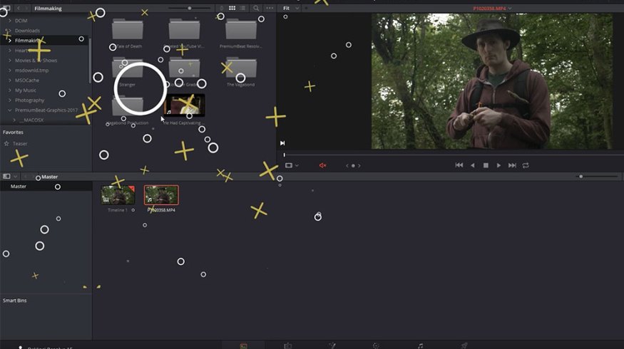Expand the Downloads folder
Image resolution: width=624 pixels, height=349 pixels.
(x=9, y=31)
